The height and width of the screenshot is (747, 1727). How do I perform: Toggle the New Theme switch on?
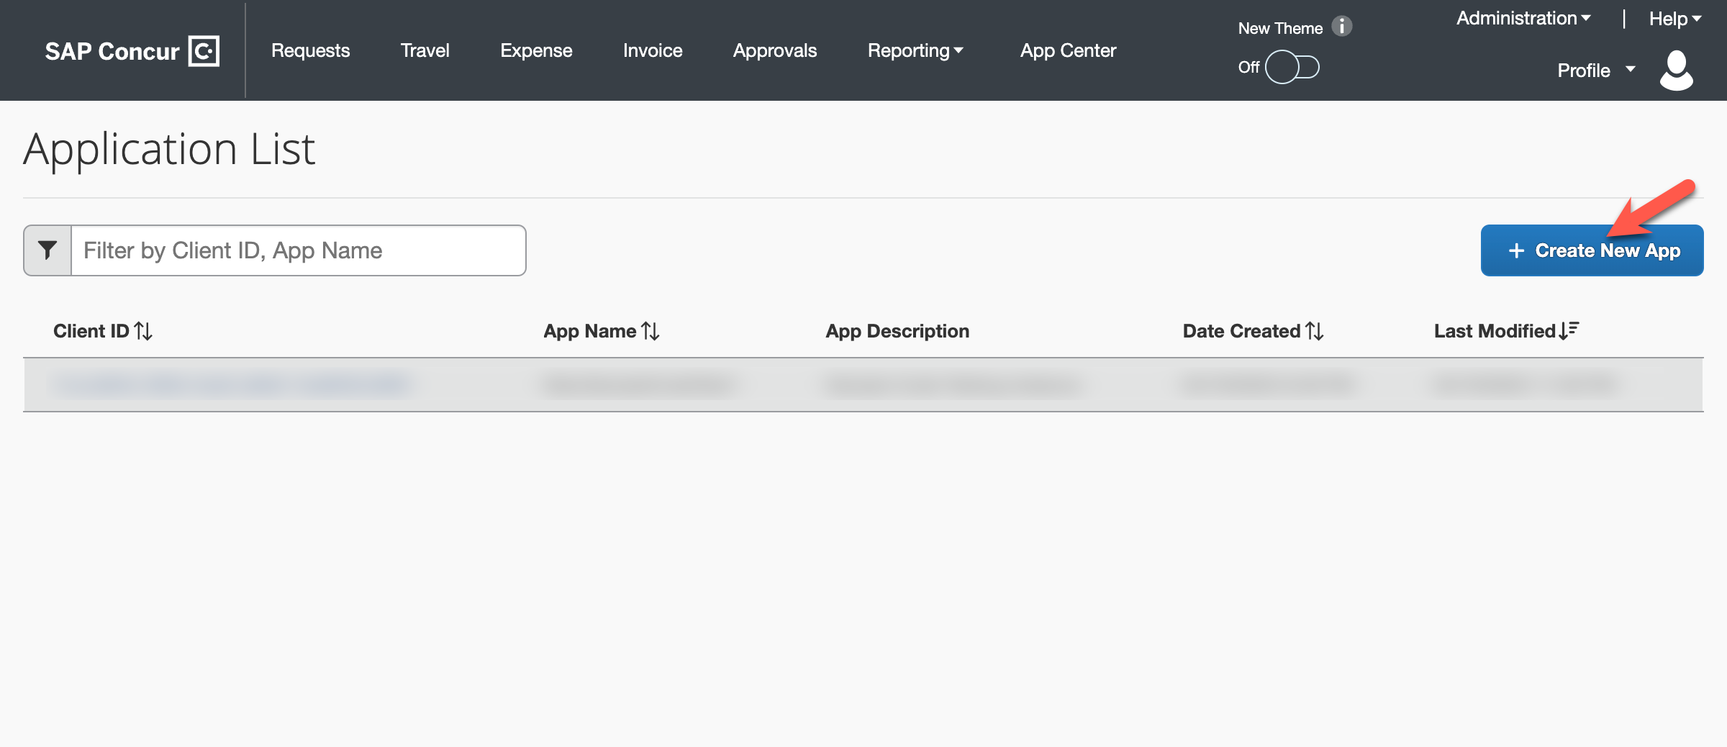pyautogui.click(x=1292, y=67)
